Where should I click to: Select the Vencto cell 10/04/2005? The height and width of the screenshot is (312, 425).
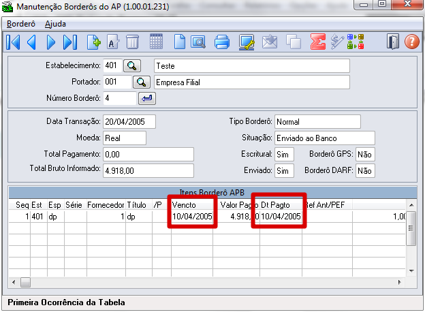pyautogui.click(x=192, y=217)
